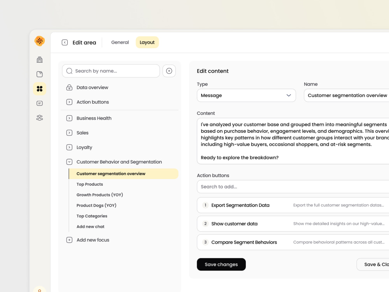The height and width of the screenshot is (292, 389).
Task: Open Data overview item
Action: coord(92,87)
